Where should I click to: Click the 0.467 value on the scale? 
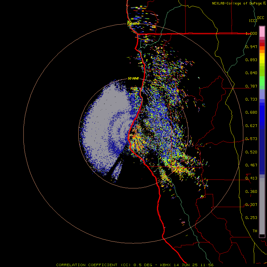[251, 165]
